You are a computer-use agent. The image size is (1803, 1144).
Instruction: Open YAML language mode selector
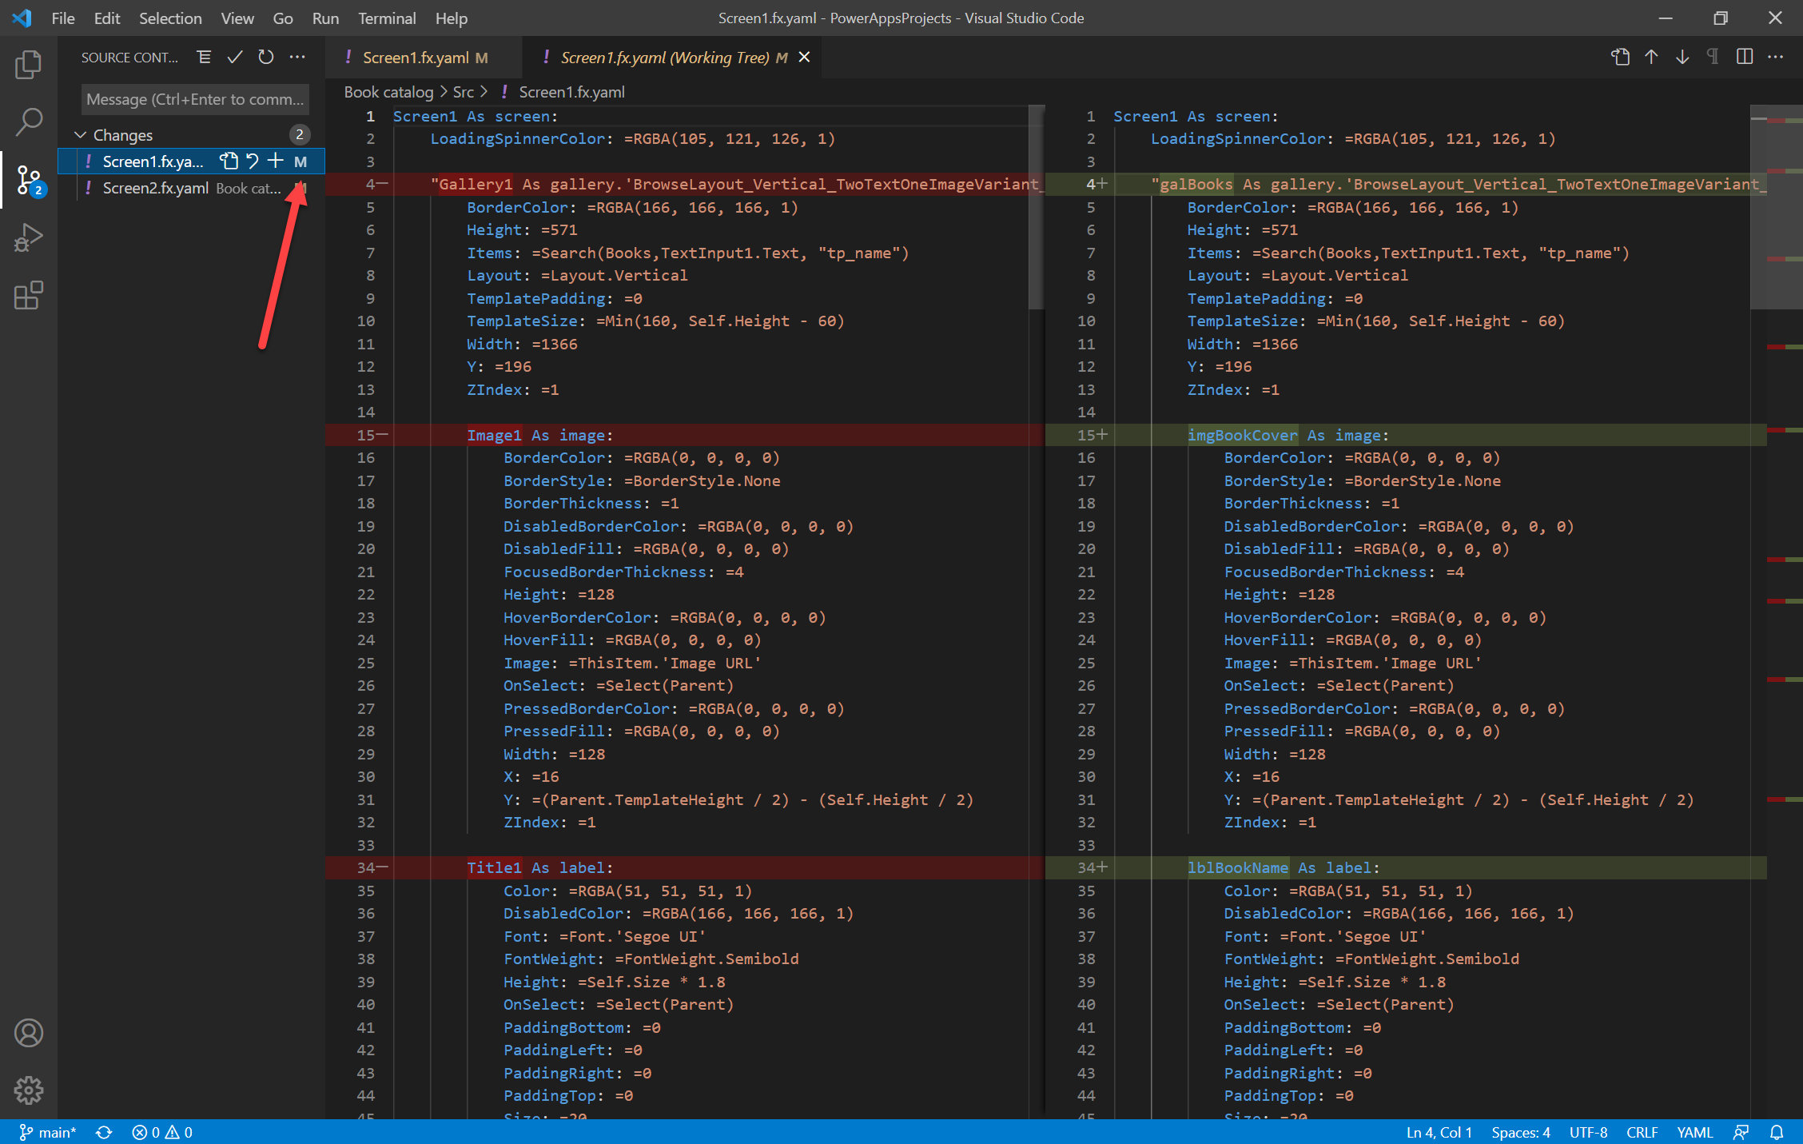1694,1132
